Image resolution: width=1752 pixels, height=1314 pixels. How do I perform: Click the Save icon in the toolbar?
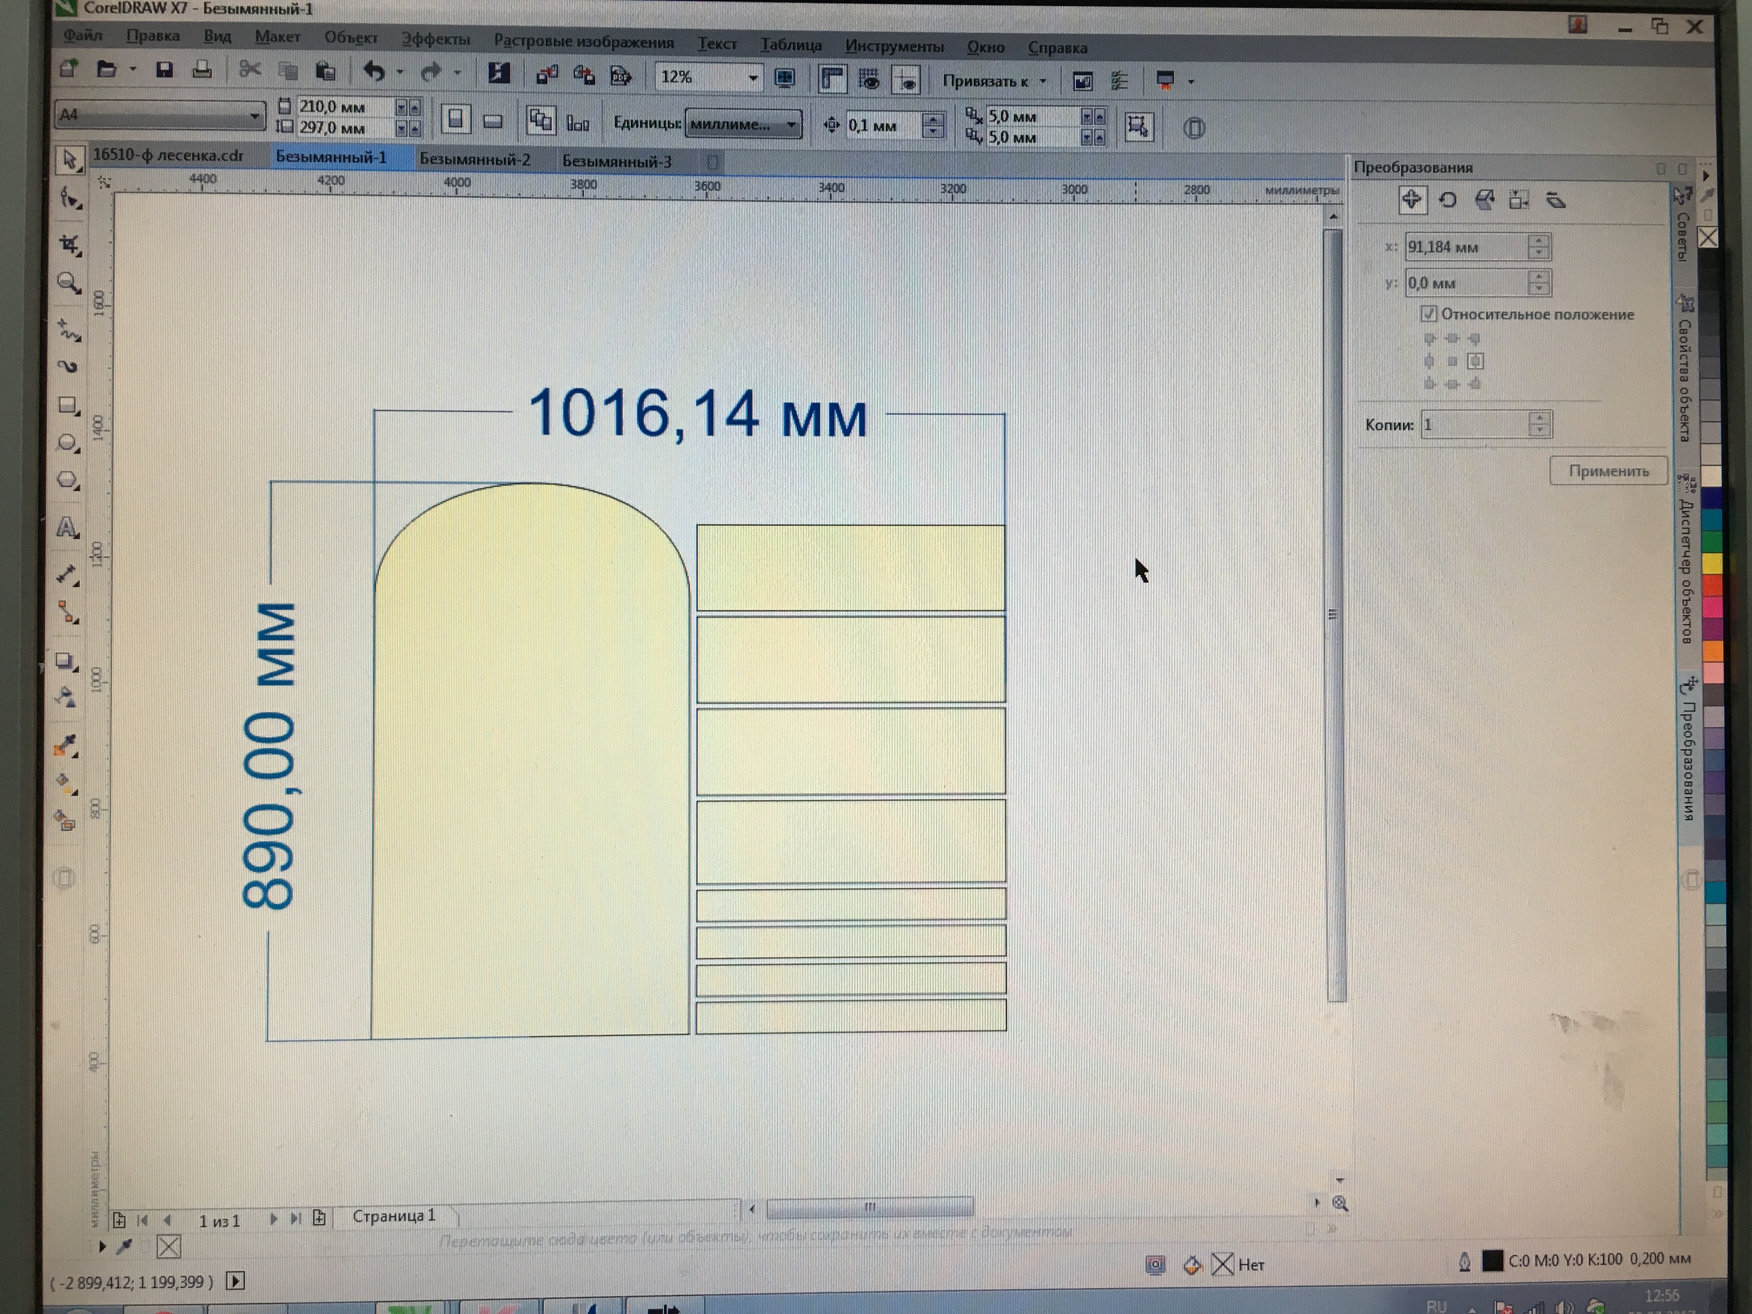pyautogui.click(x=164, y=70)
